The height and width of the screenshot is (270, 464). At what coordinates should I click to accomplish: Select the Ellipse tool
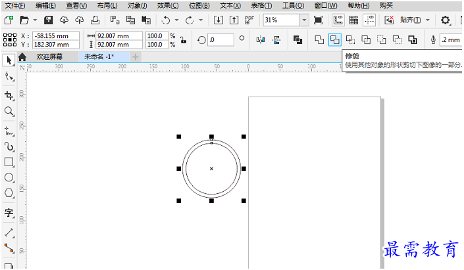coord(9,177)
